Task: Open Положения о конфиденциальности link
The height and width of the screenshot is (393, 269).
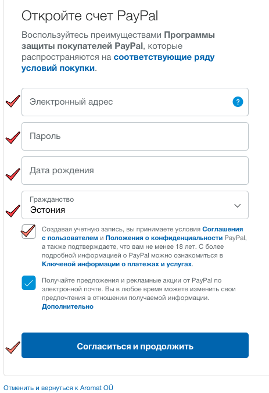Action: pyautogui.click(x=164, y=238)
